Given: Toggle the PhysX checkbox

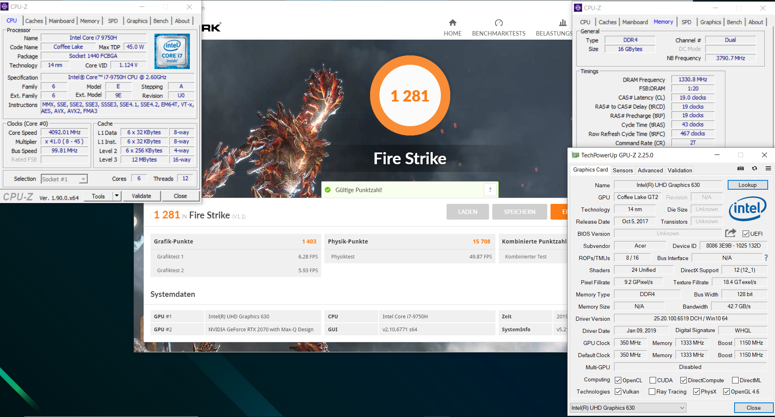Looking at the screenshot, I should pyautogui.click(x=697, y=392).
